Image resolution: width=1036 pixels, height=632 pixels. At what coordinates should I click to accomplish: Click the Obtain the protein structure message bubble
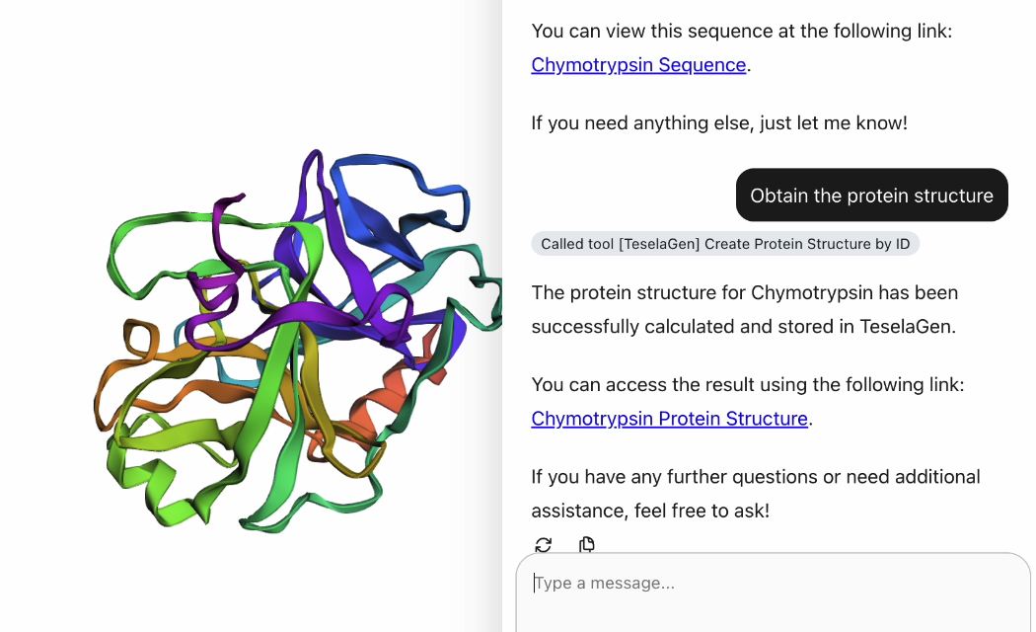pos(871,196)
